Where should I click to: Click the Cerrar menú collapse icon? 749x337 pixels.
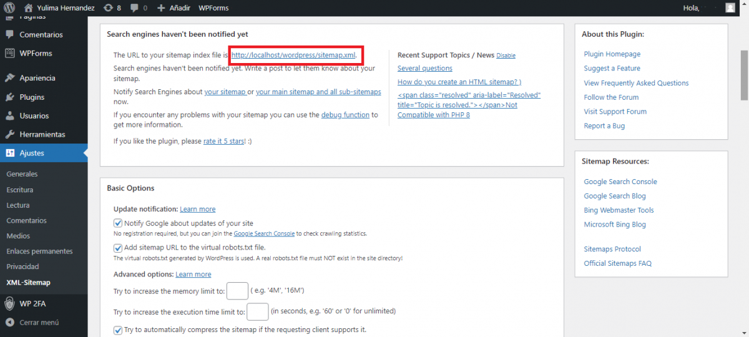(x=9, y=323)
